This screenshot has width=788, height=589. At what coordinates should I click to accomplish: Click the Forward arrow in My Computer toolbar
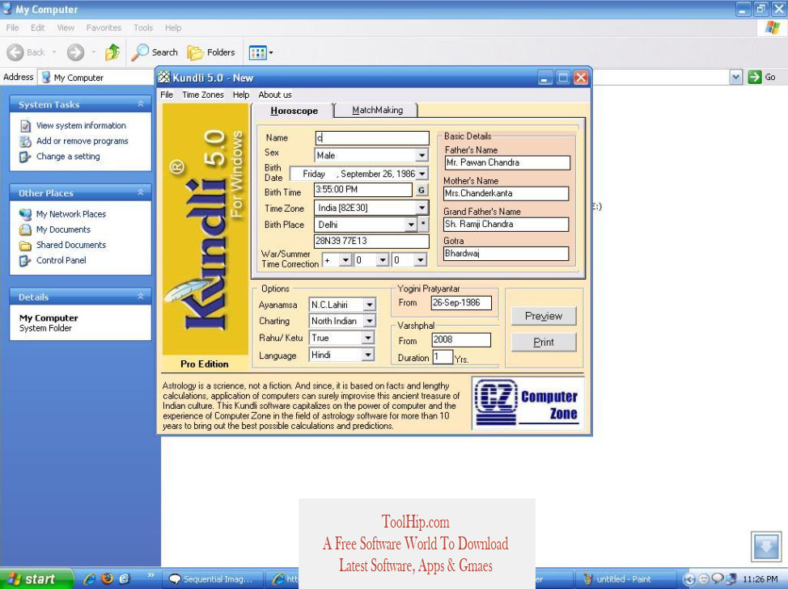75,53
